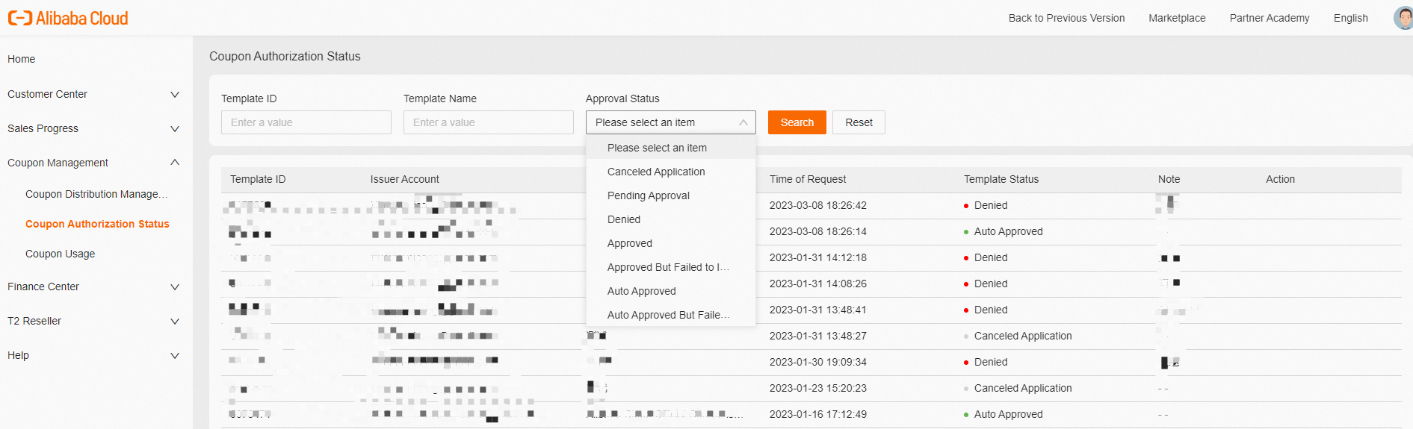The image size is (1413, 429).
Task: Click the Issuer Account column header
Action: coord(404,179)
